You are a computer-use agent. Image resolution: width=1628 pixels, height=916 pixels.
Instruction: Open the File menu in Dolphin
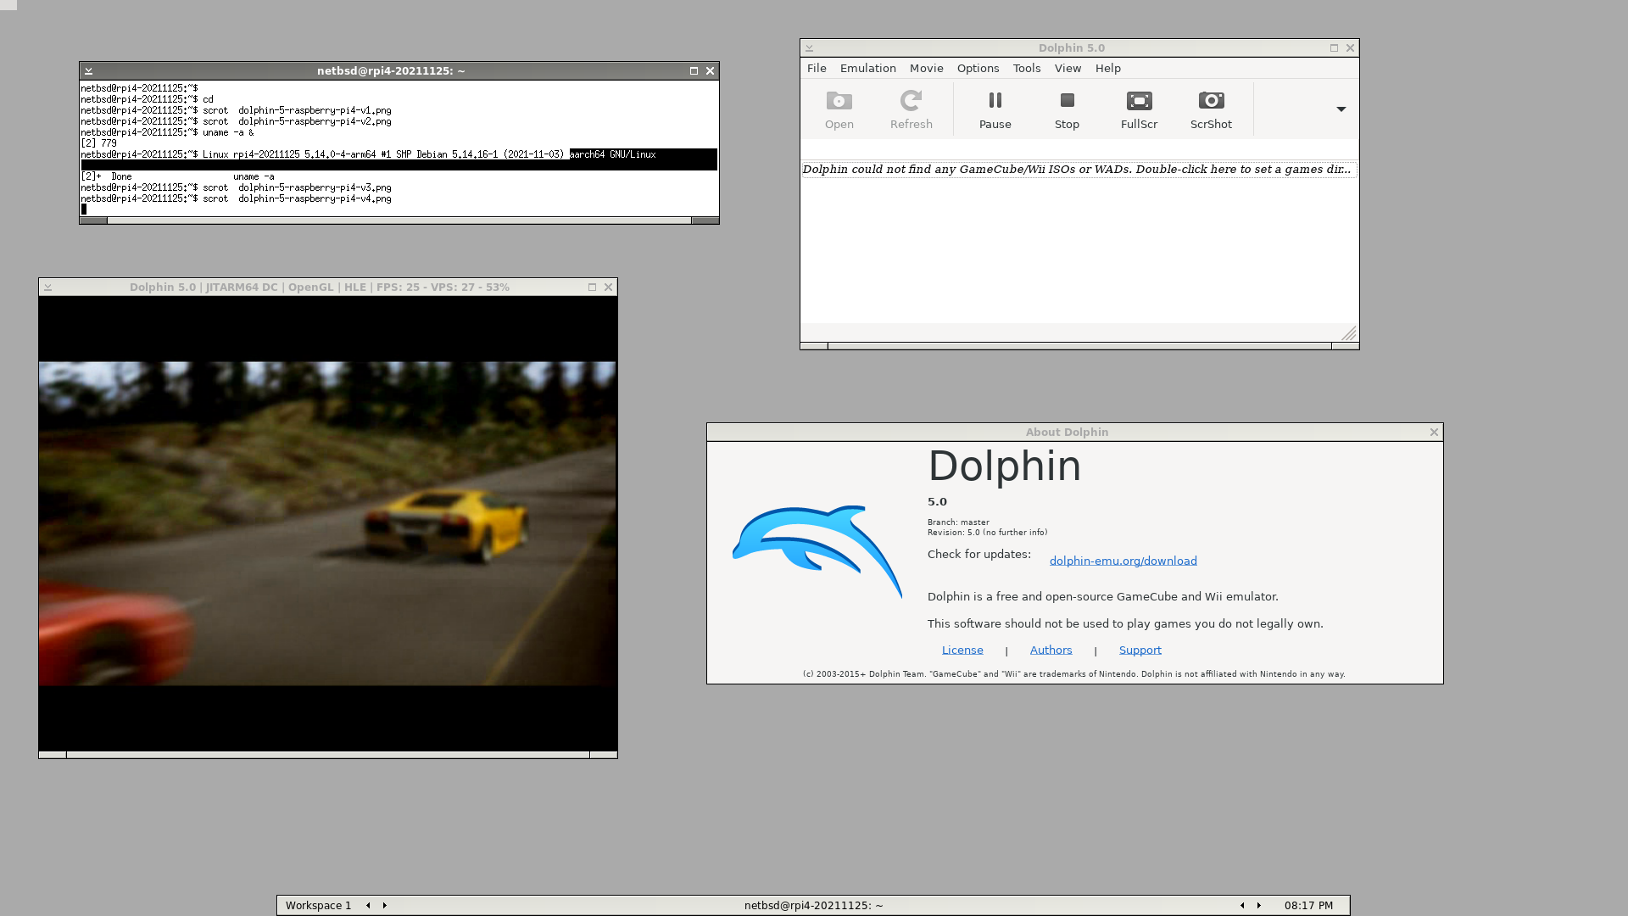[817, 68]
